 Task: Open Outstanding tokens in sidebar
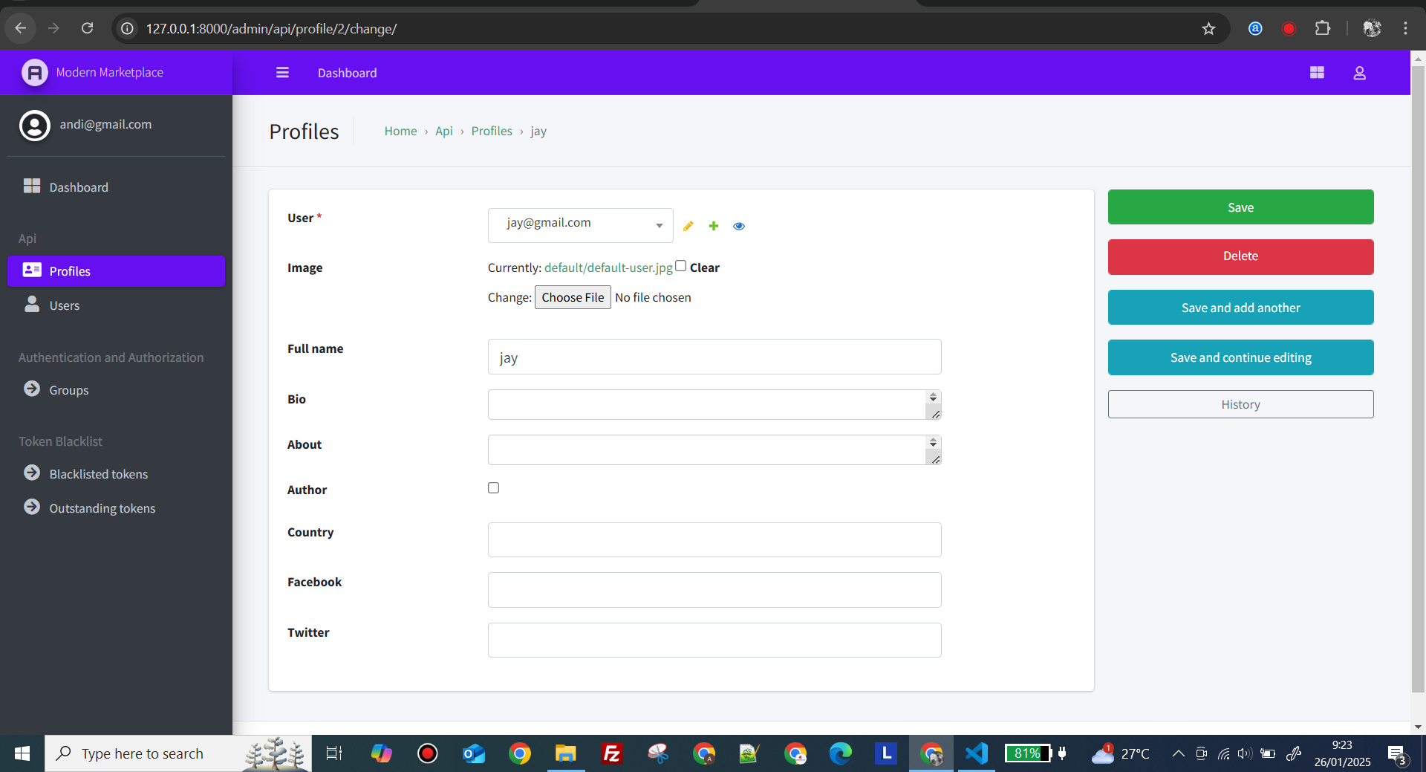tap(116, 508)
